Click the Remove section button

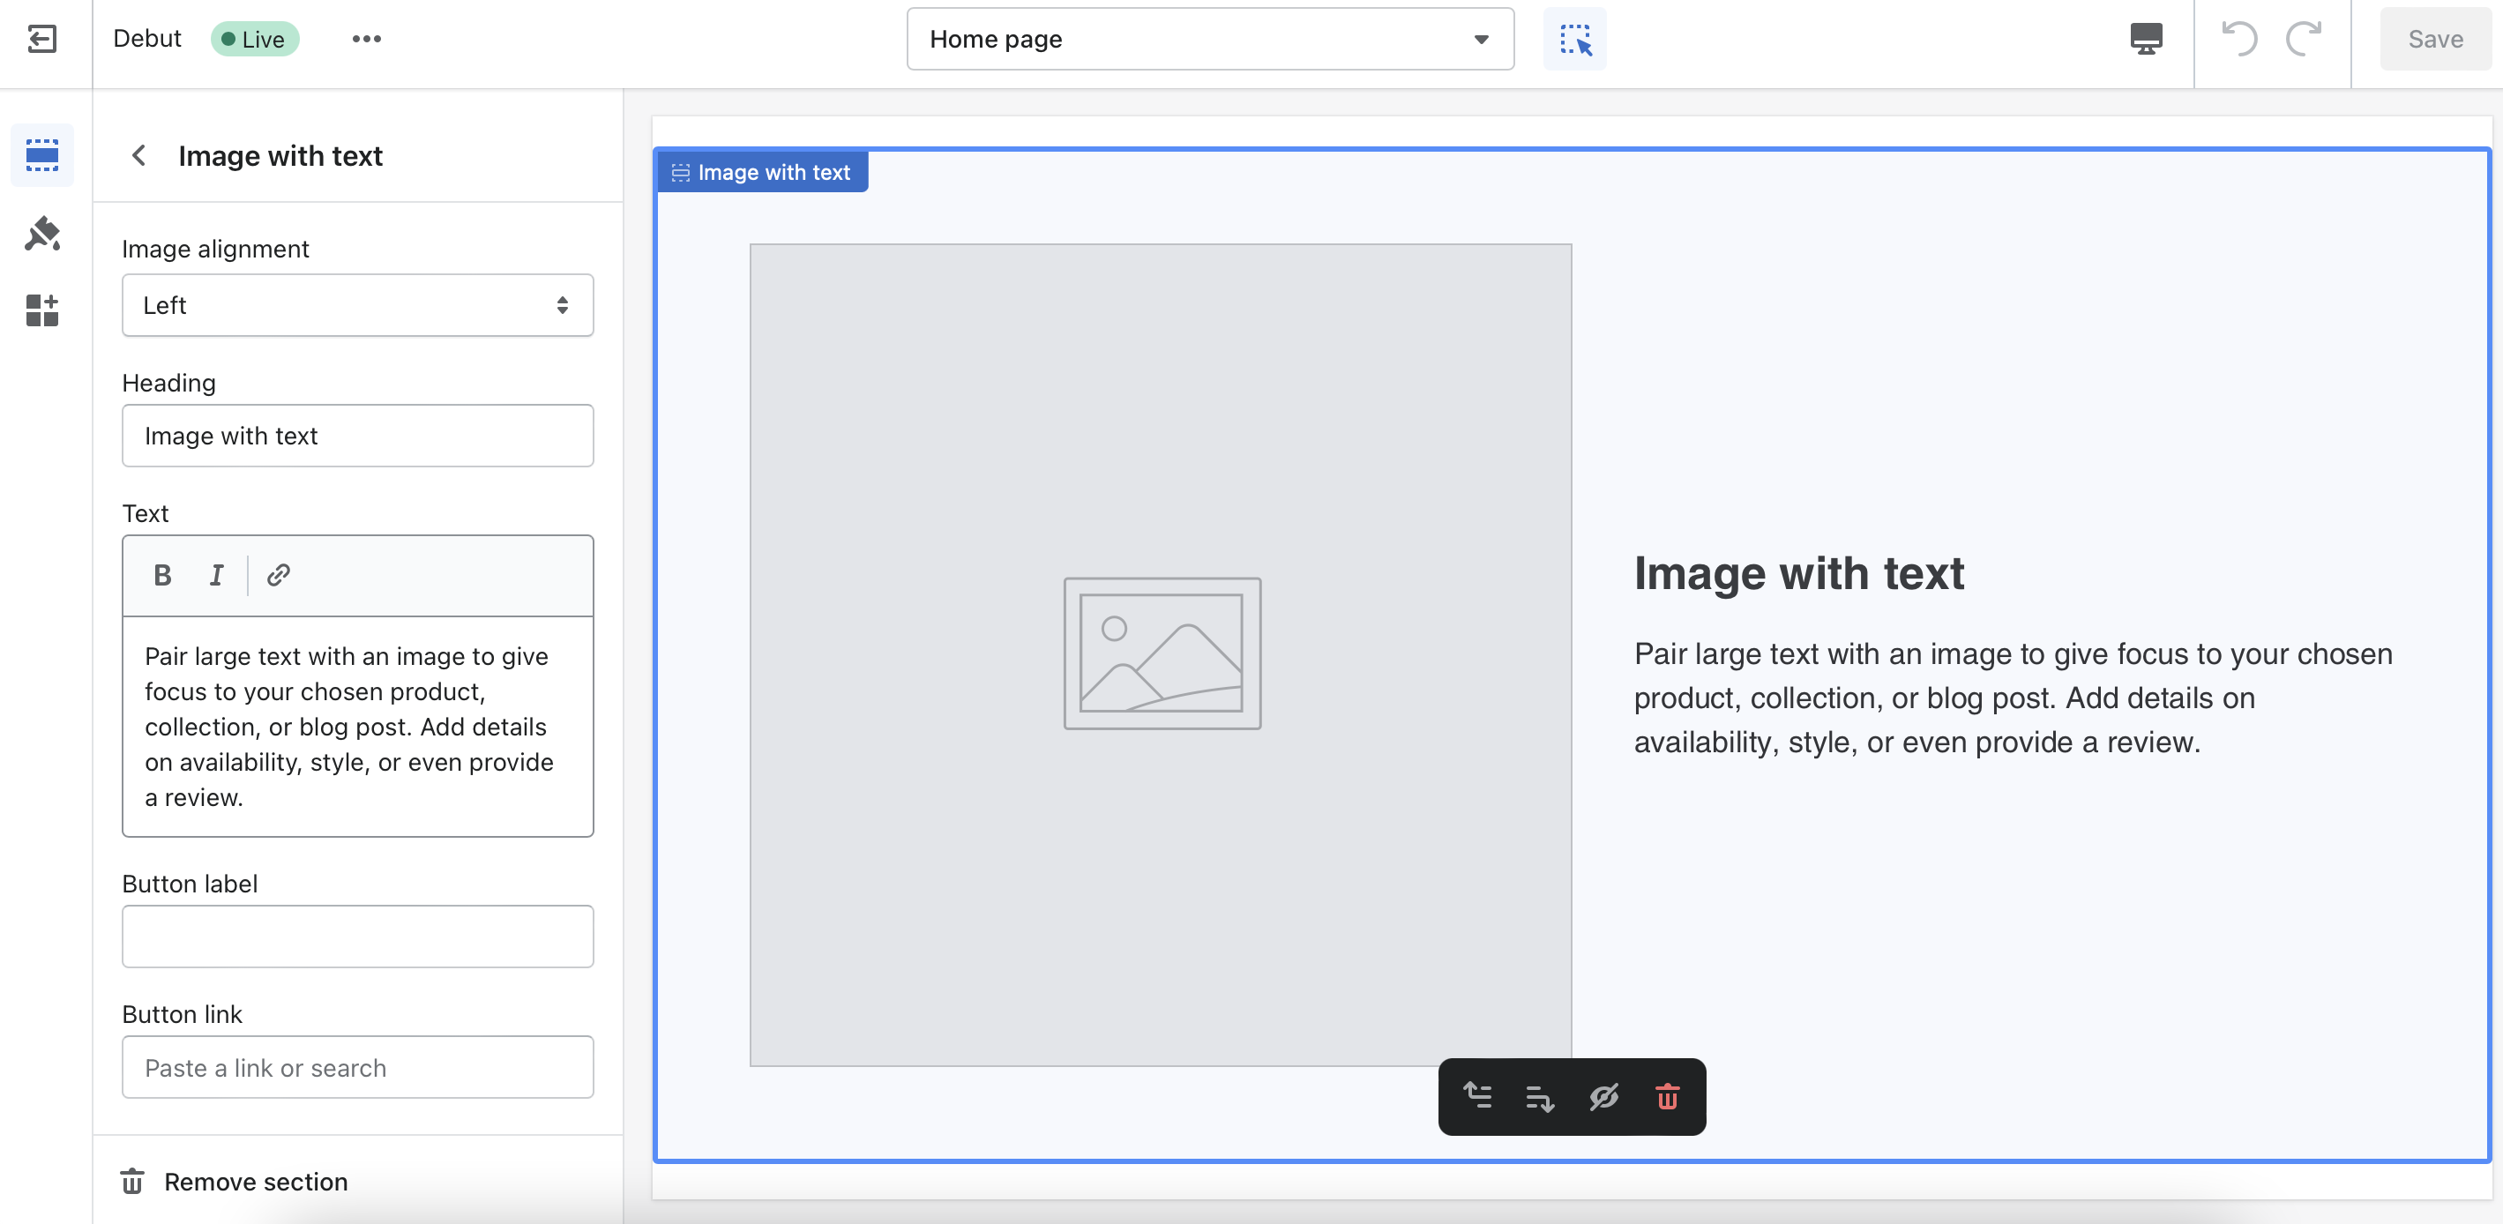235,1182
